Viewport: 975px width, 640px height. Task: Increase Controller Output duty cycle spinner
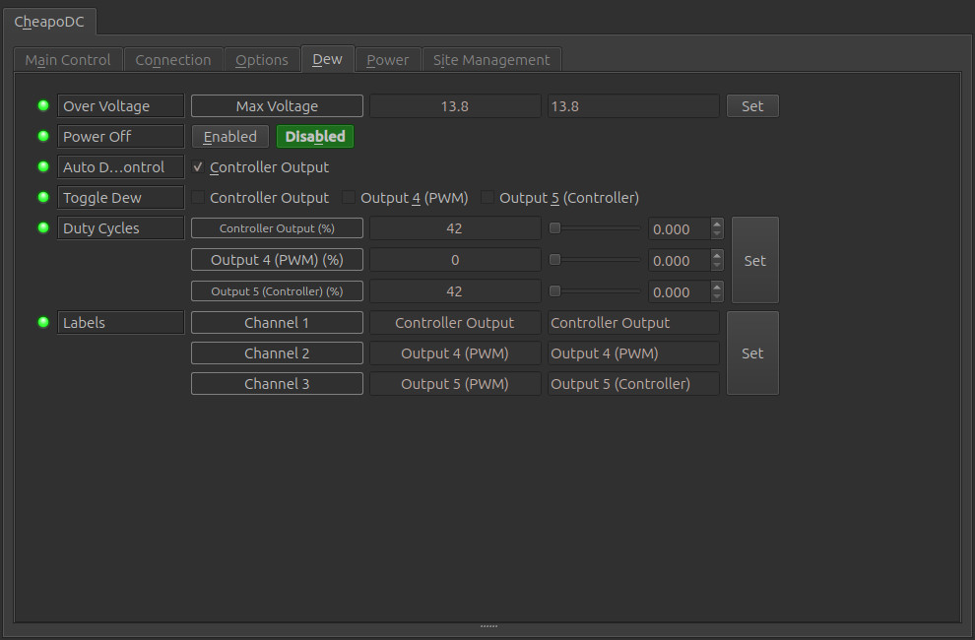click(x=717, y=224)
